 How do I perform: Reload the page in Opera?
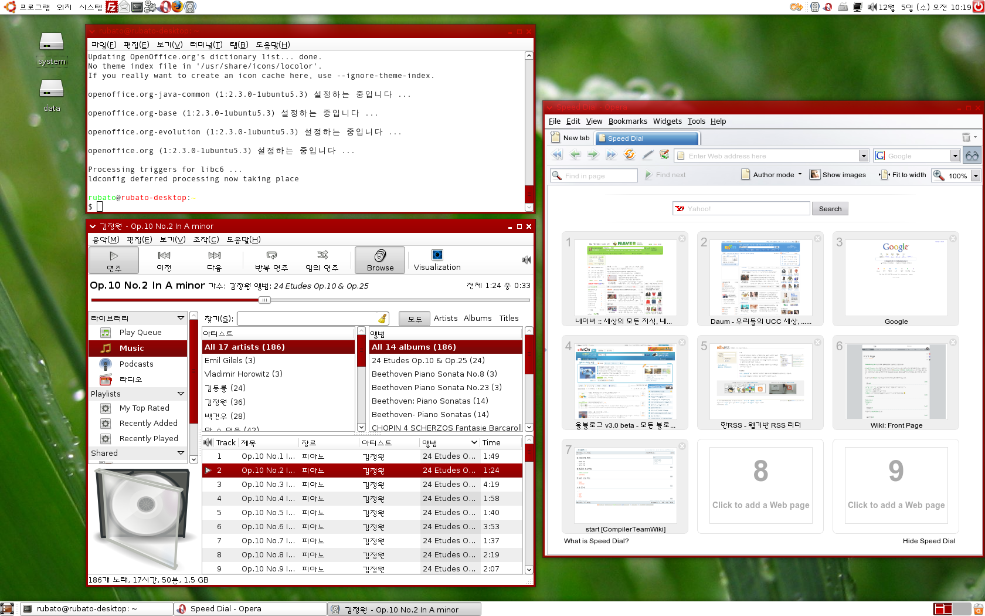click(x=630, y=155)
